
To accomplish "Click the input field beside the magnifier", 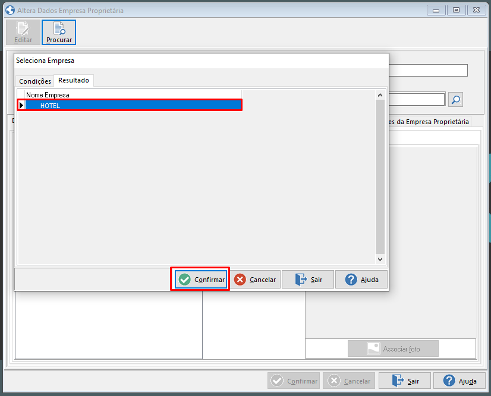I will (417, 99).
